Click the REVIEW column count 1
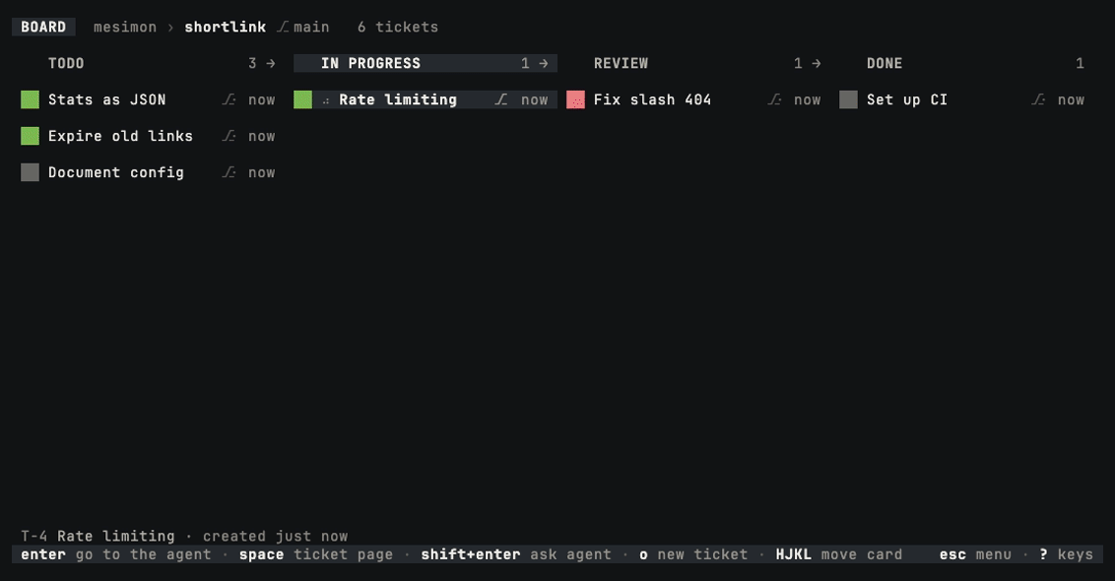The image size is (1115, 581). (x=798, y=63)
